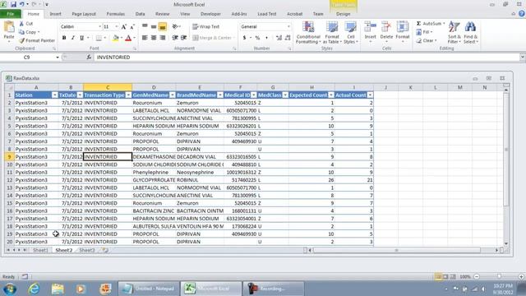
Task: Open the font name Calibri dropdown
Action: pyautogui.click(x=99, y=26)
